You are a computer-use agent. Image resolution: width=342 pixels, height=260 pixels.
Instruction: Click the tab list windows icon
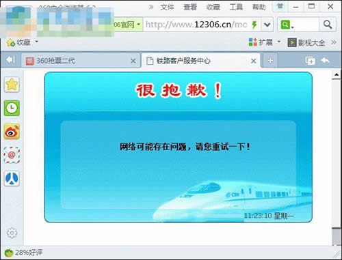[x=311, y=61]
